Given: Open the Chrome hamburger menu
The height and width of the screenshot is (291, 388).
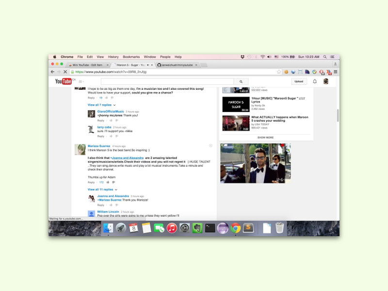Looking at the screenshot, I should pyautogui.click(x=336, y=72).
